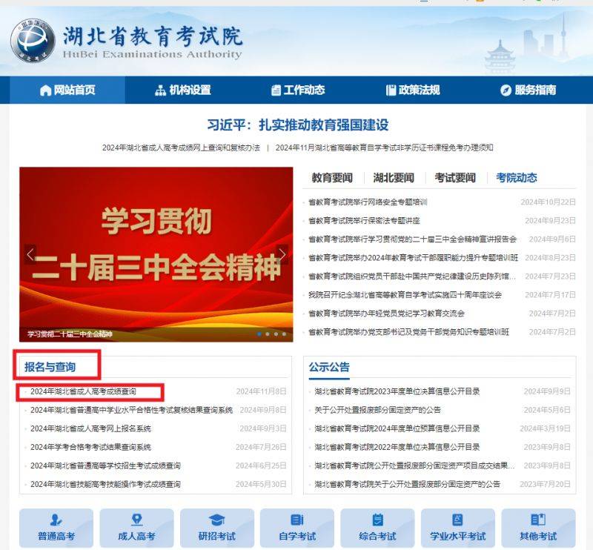593x550 pixels.
Task: Open 政策法规 navigation menu
Action: [x=413, y=90]
